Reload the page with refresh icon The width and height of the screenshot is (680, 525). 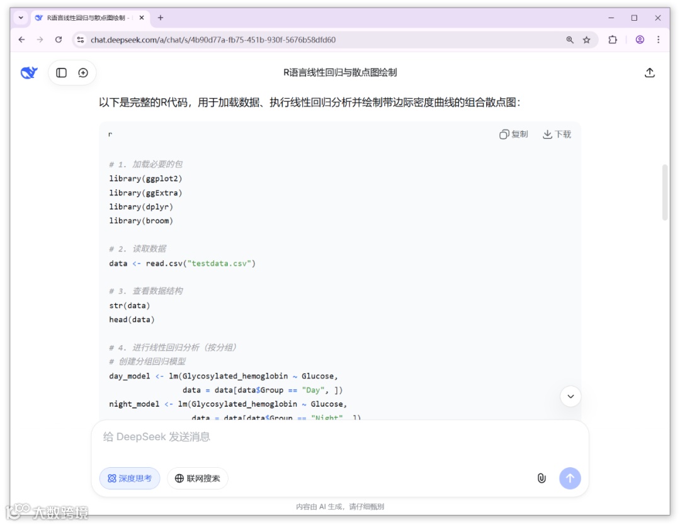point(59,40)
